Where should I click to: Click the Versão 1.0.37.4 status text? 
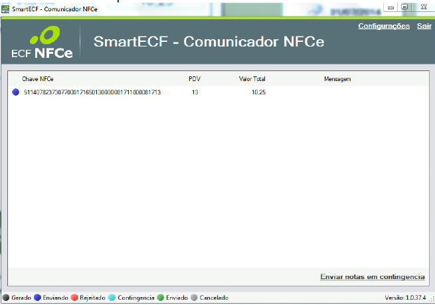point(405,298)
